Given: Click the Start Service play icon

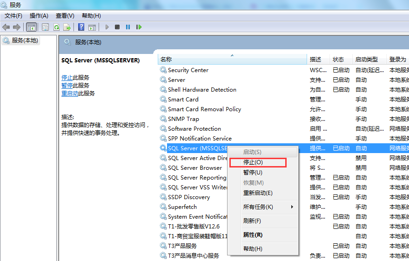Looking at the screenshot, I should [x=107, y=27].
